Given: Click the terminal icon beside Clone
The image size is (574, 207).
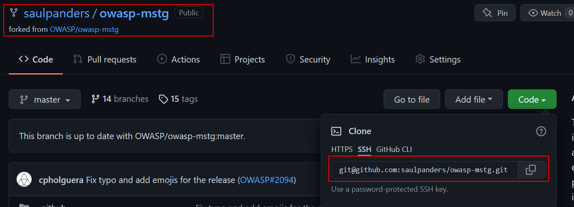Looking at the screenshot, I should click(x=336, y=131).
